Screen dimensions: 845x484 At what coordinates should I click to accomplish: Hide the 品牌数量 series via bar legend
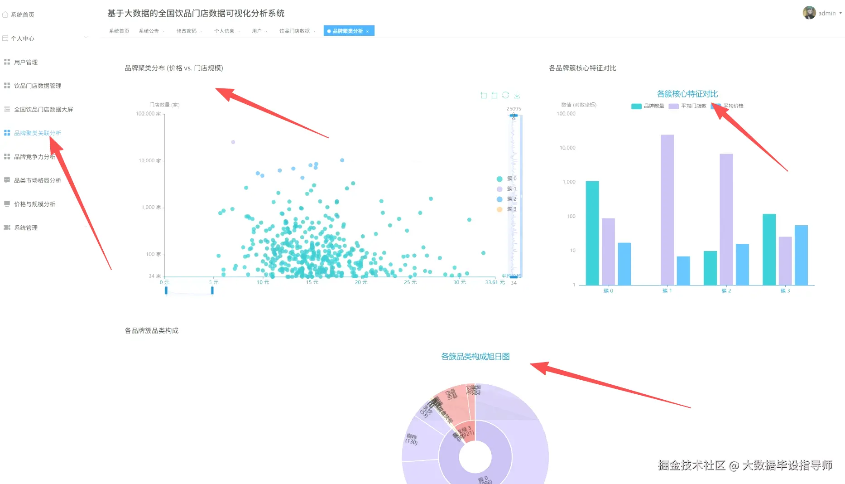click(x=648, y=106)
